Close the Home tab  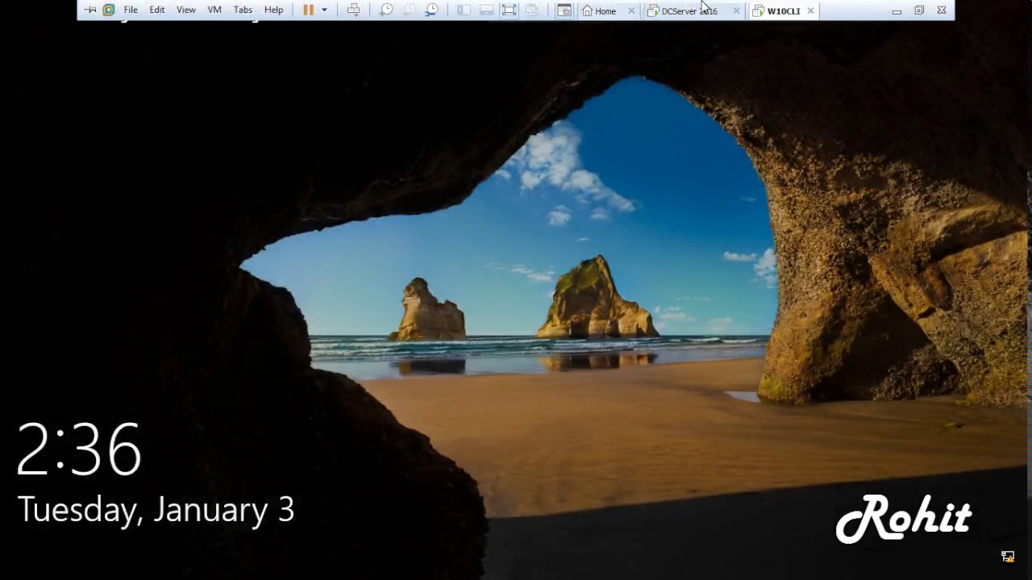click(631, 10)
